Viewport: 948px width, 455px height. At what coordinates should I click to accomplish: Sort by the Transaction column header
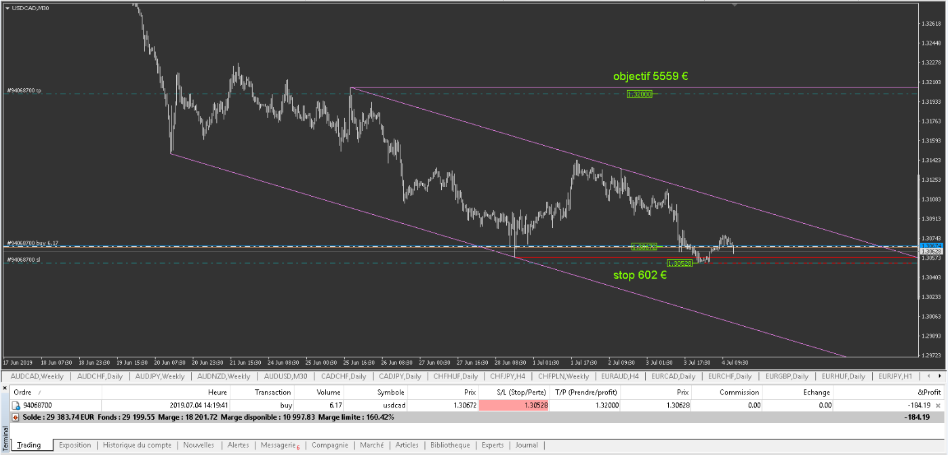[262, 392]
